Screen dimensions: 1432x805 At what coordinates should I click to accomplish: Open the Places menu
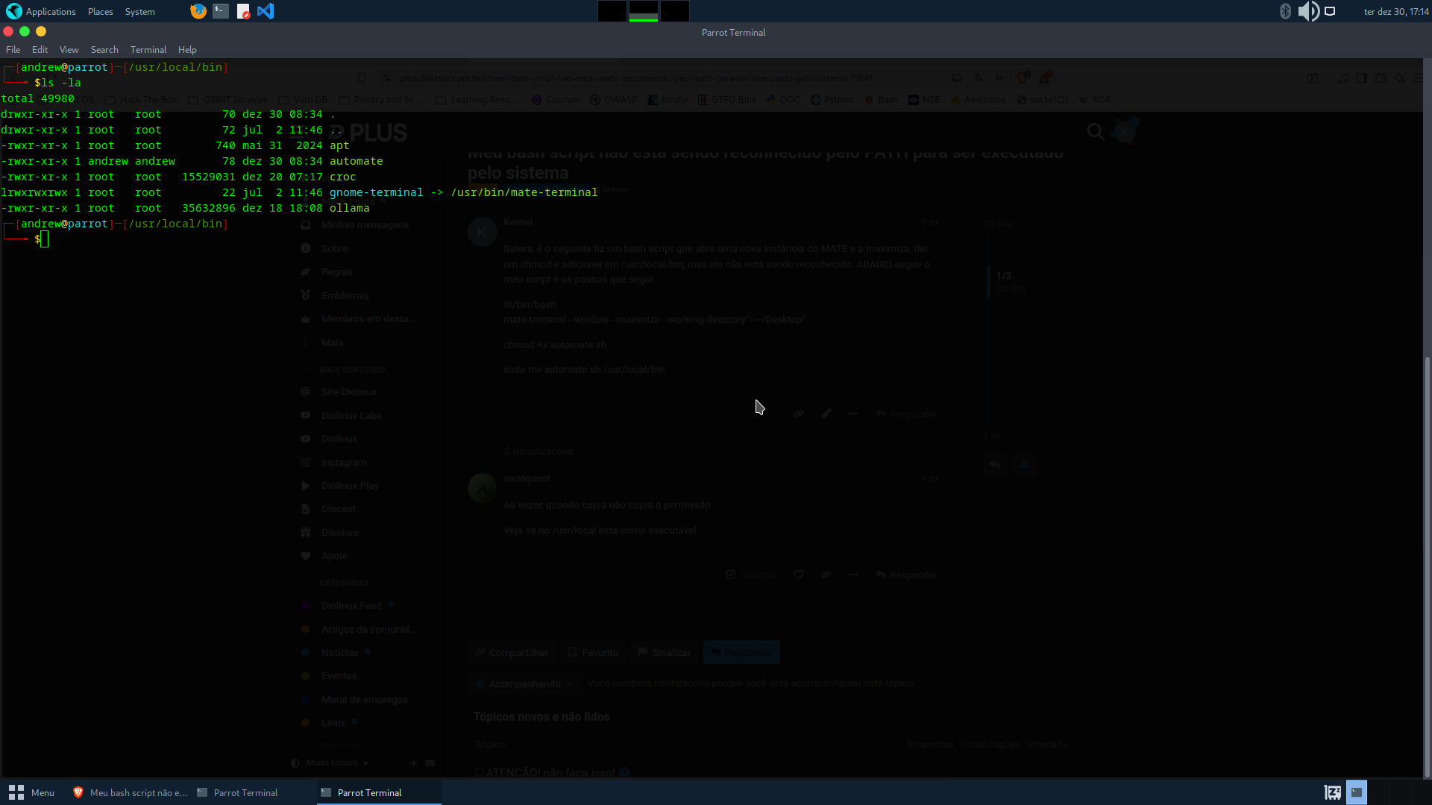100,12
